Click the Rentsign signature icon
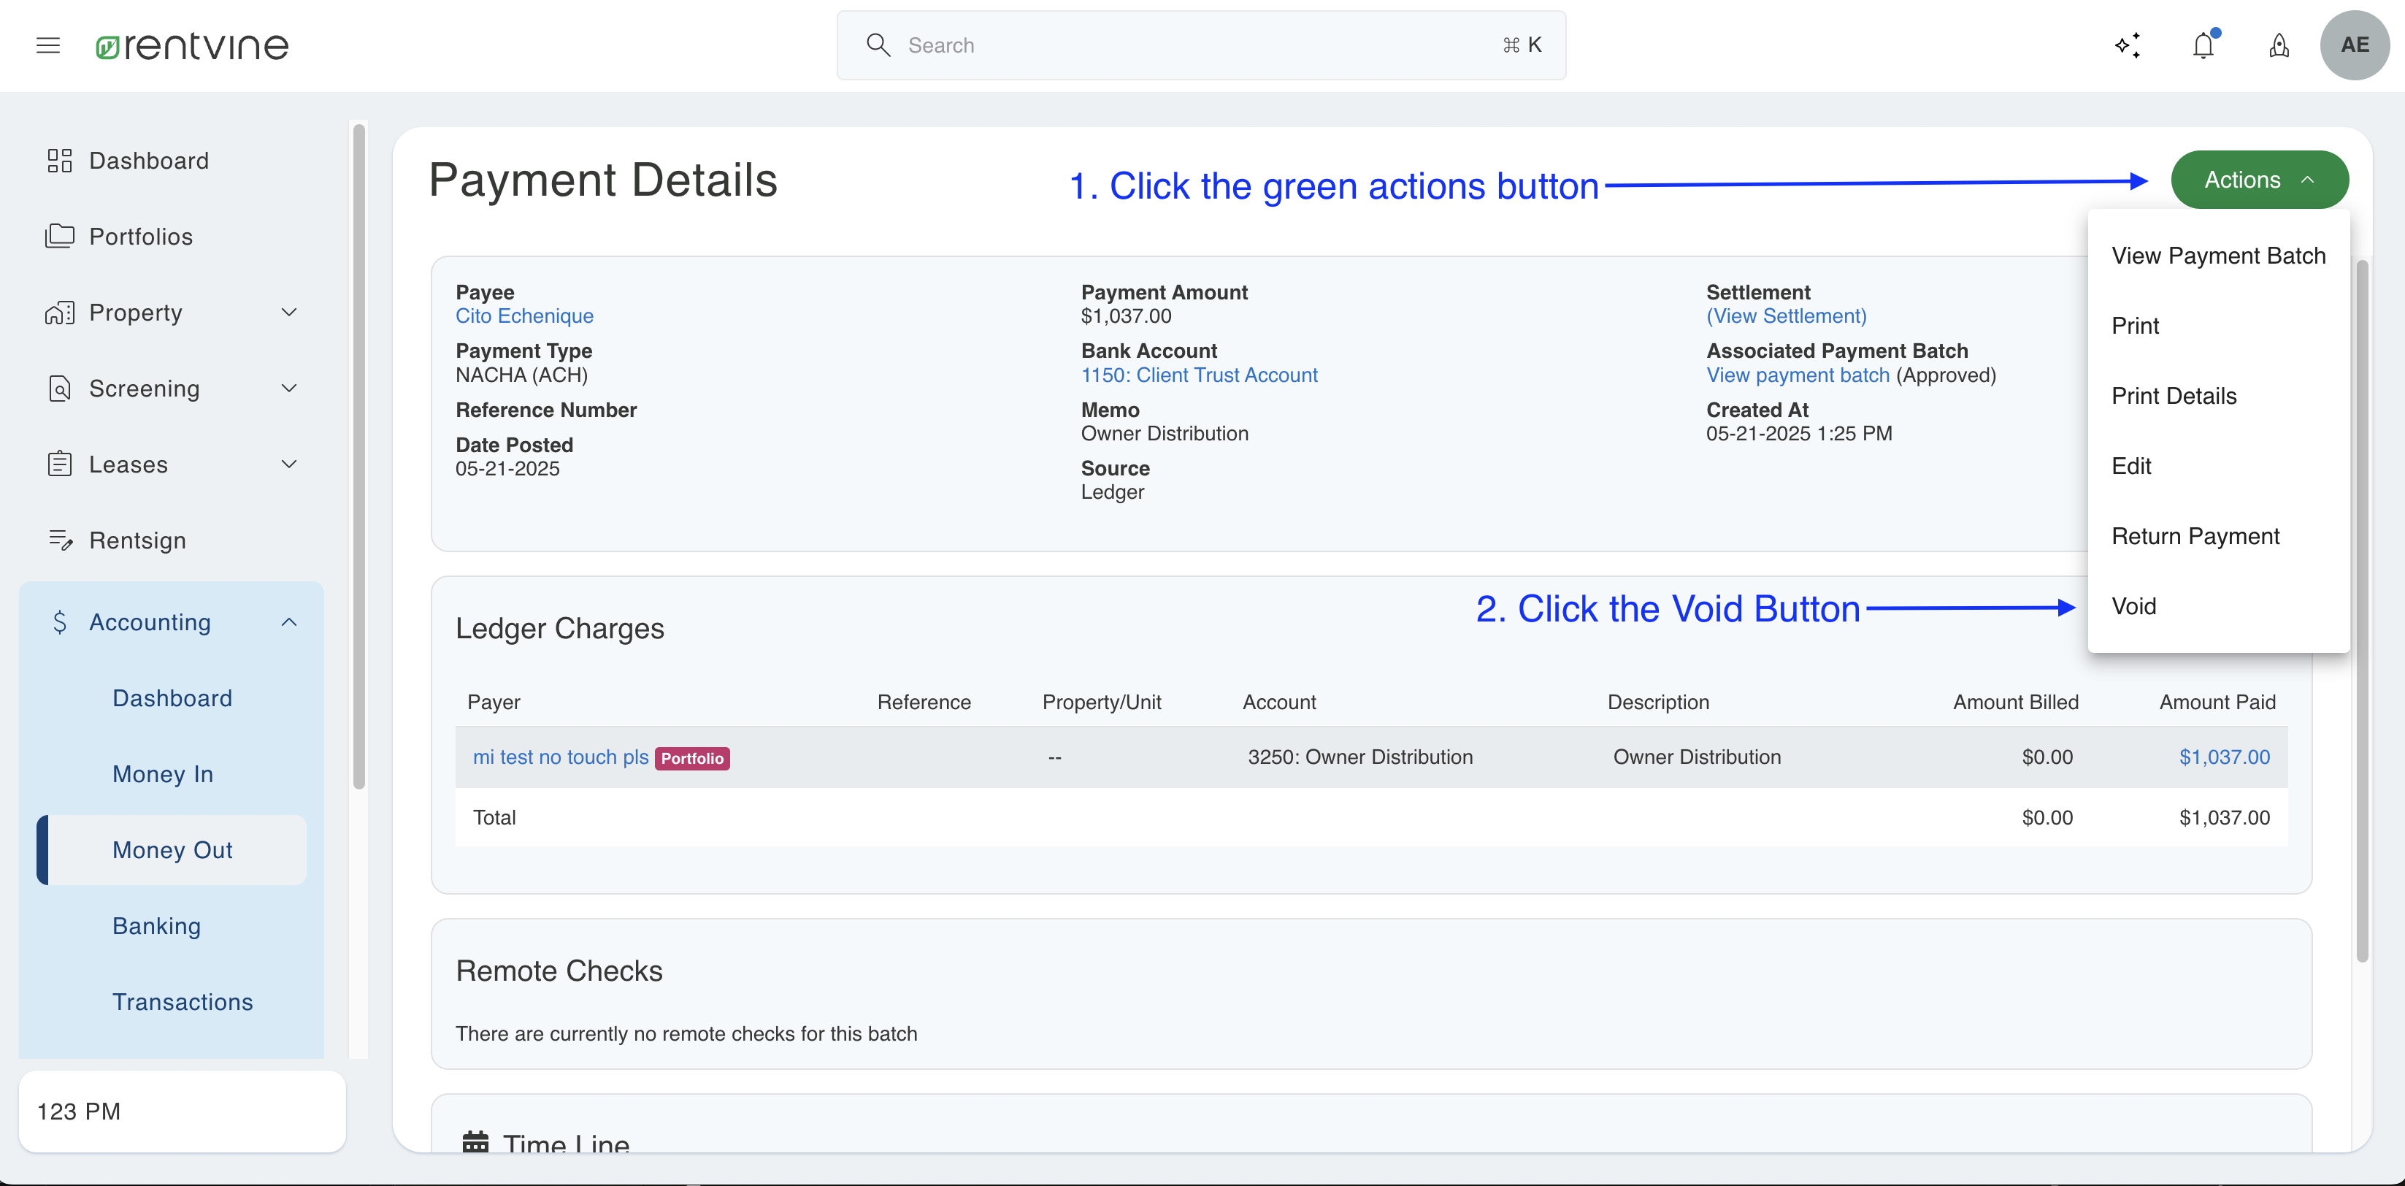 pyautogui.click(x=60, y=540)
